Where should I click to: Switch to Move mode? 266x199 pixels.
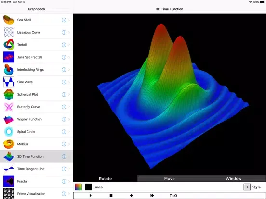pos(169,179)
